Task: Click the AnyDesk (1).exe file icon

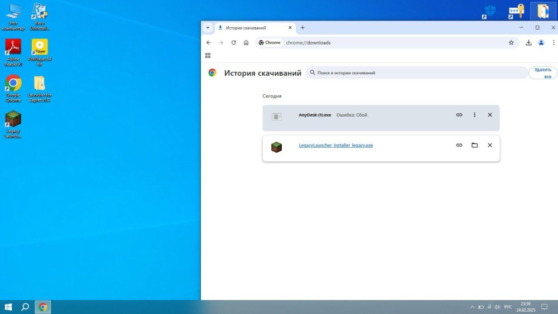Action: tap(277, 117)
